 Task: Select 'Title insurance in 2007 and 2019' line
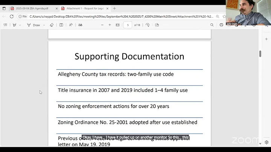point(123,90)
